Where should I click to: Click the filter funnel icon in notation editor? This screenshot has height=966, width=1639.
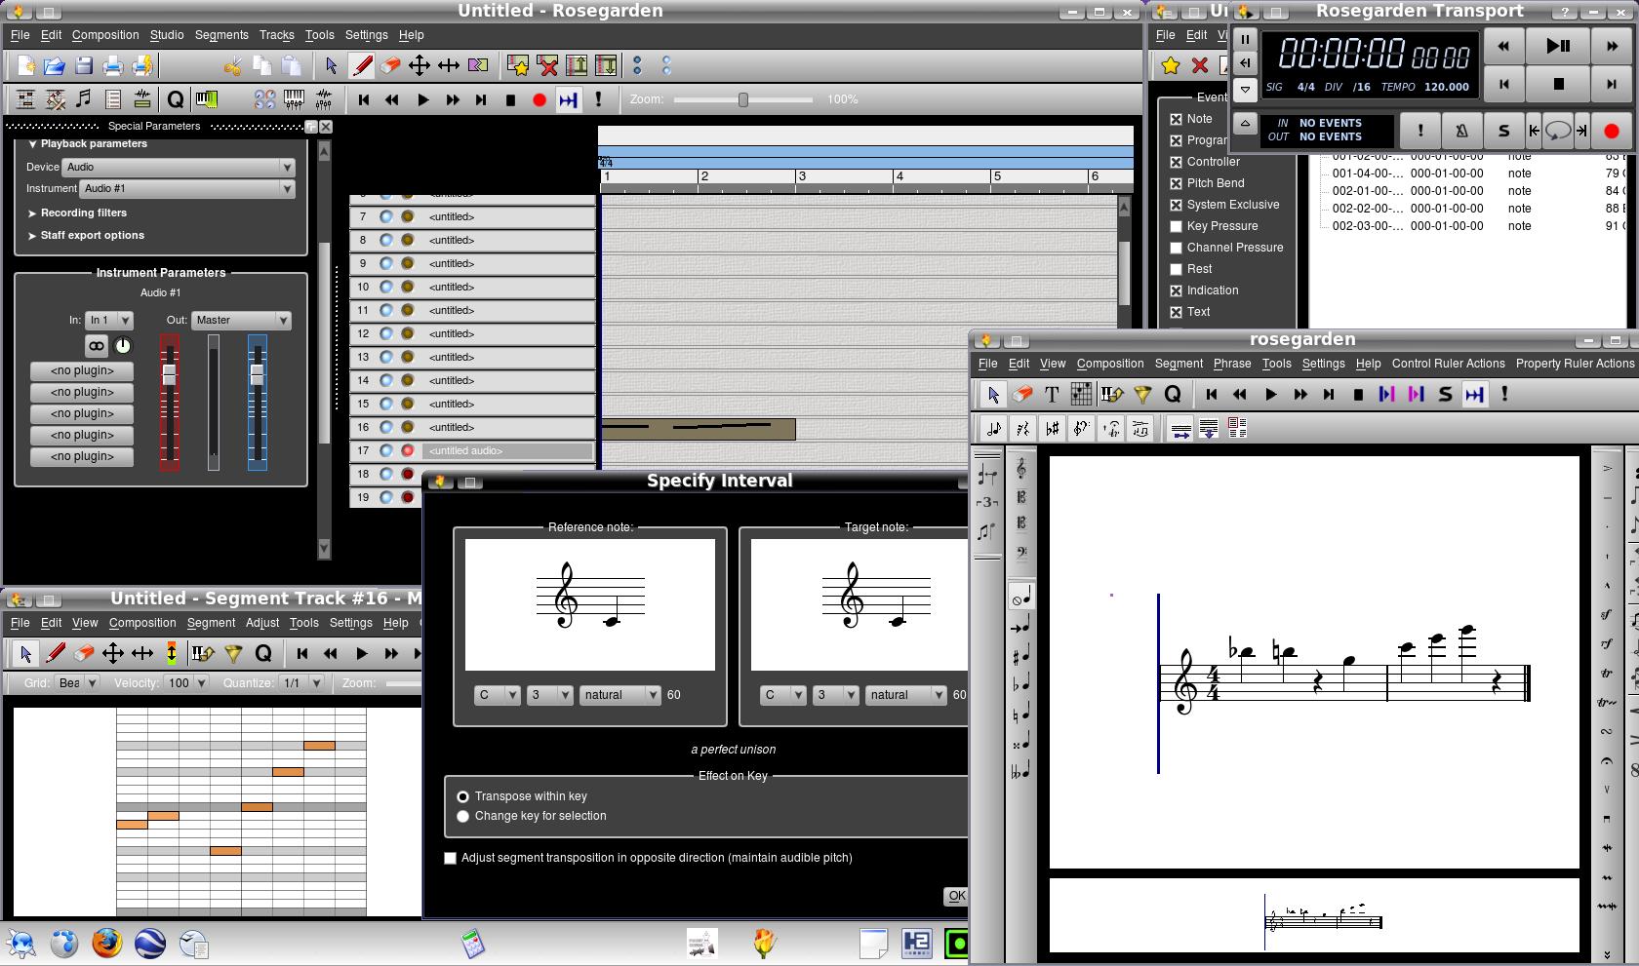tap(1142, 395)
